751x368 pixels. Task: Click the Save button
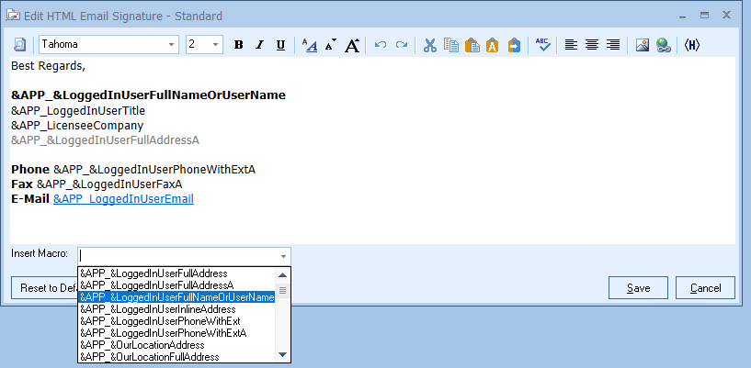639,288
